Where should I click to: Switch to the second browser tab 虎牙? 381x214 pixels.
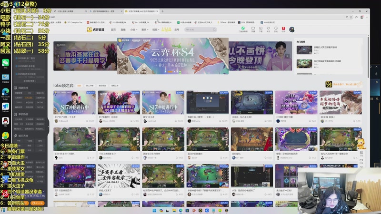[x=106, y=11]
